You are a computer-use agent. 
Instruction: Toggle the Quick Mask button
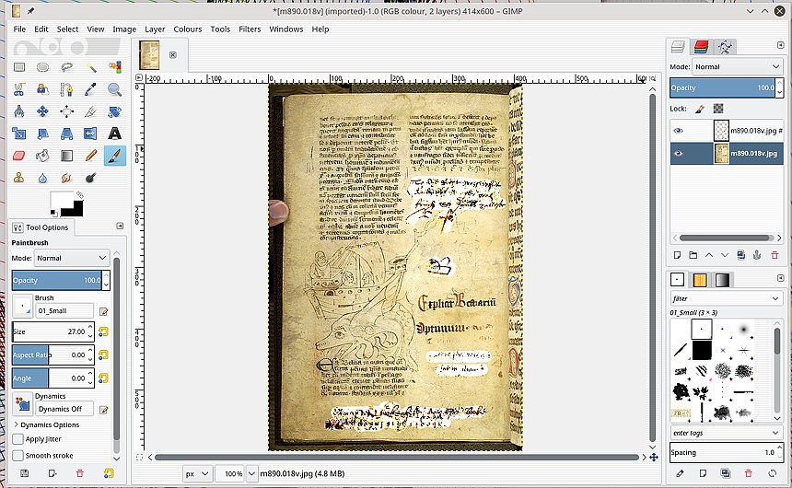[139, 457]
